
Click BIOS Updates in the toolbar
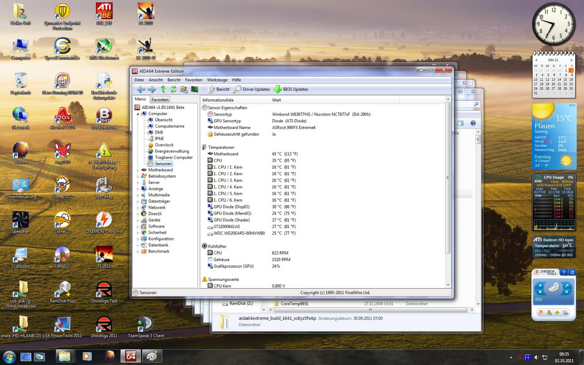click(x=291, y=89)
